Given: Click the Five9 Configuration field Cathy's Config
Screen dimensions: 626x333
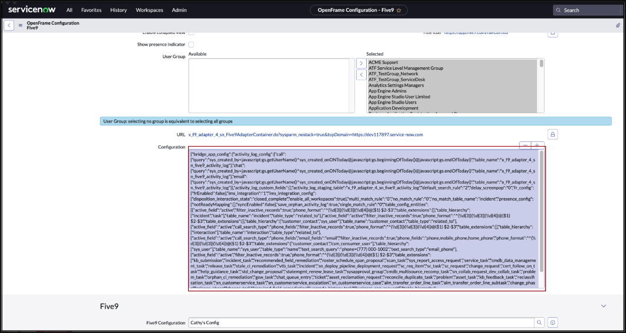Looking at the screenshot, I should pos(361,322).
